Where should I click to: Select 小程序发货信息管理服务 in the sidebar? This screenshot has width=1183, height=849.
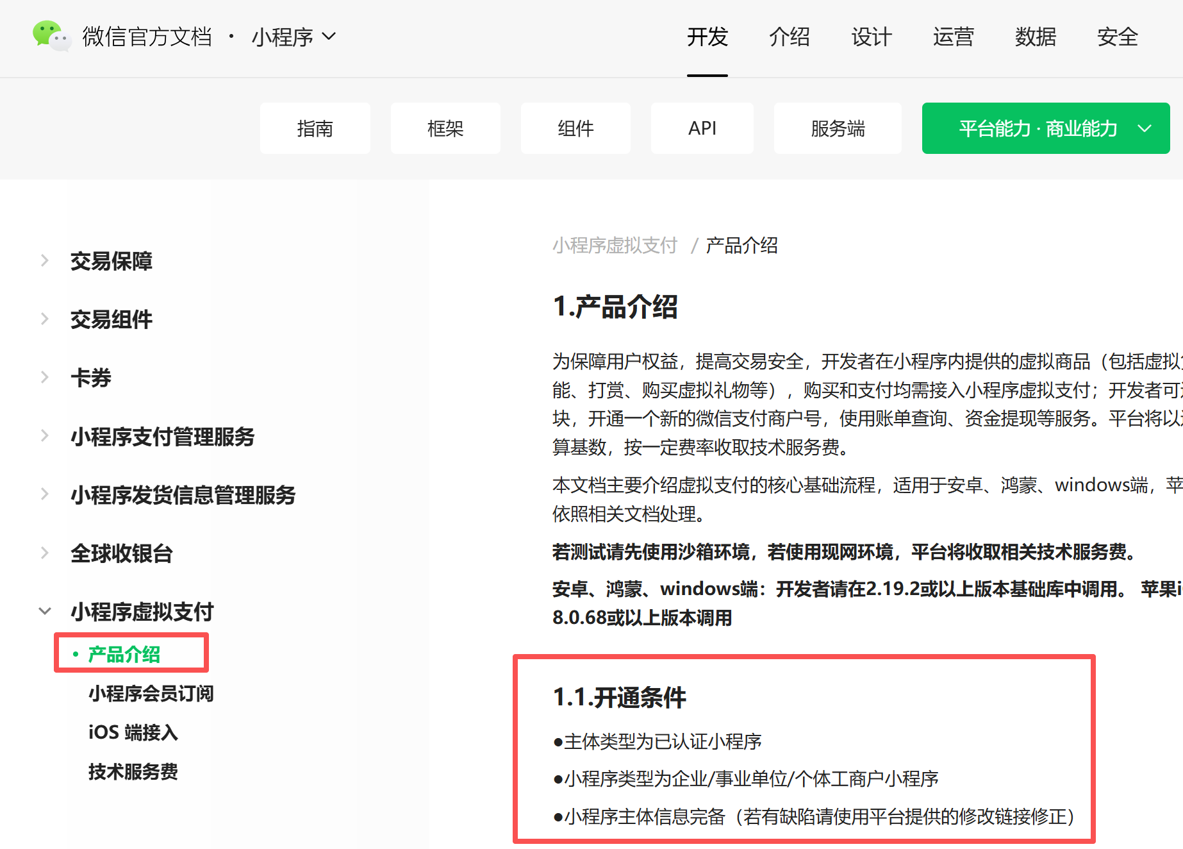[x=183, y=495]
